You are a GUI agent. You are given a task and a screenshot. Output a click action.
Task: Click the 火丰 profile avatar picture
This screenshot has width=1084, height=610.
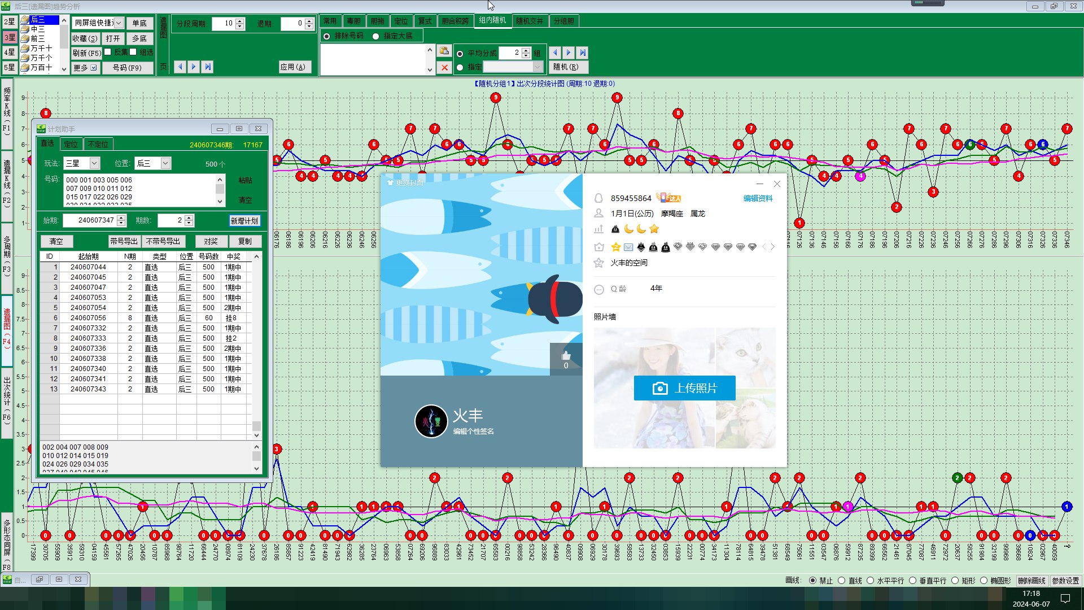point(431,421)
